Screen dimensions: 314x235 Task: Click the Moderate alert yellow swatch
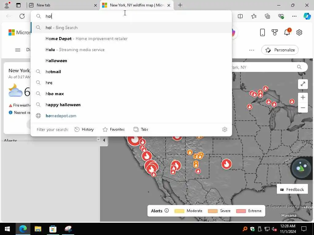(x=179, y=211)
